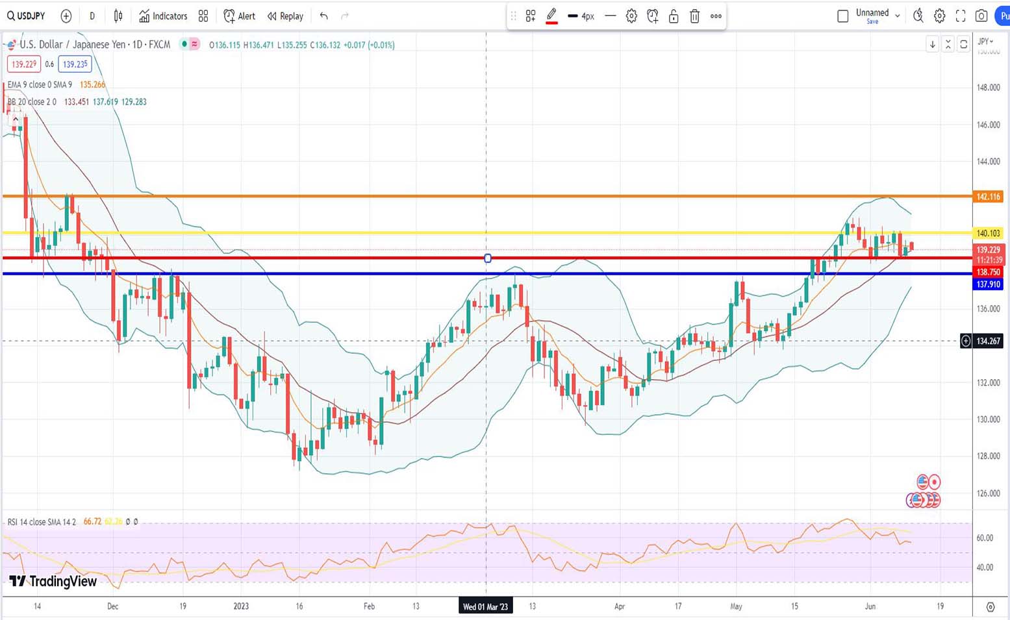Open the quick search lightning icon

tap(918, 16)
